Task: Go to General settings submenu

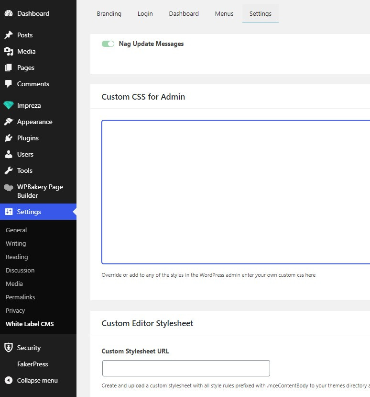Action: point(16,230)
